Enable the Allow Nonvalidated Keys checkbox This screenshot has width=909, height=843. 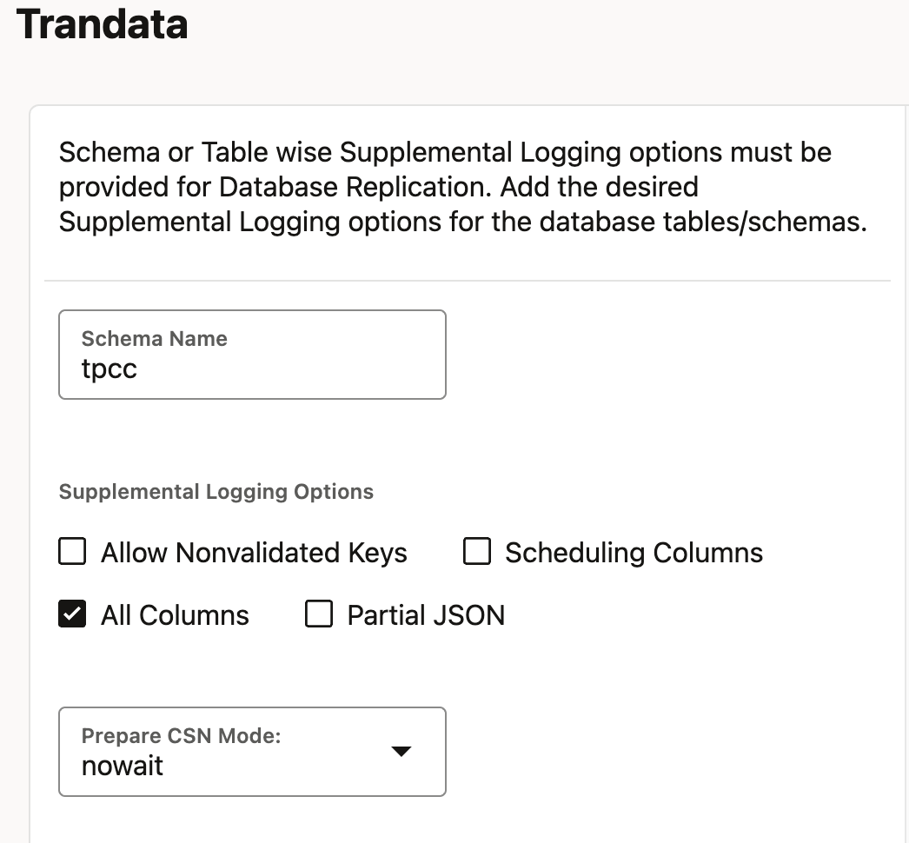click(x=72, y=553)
